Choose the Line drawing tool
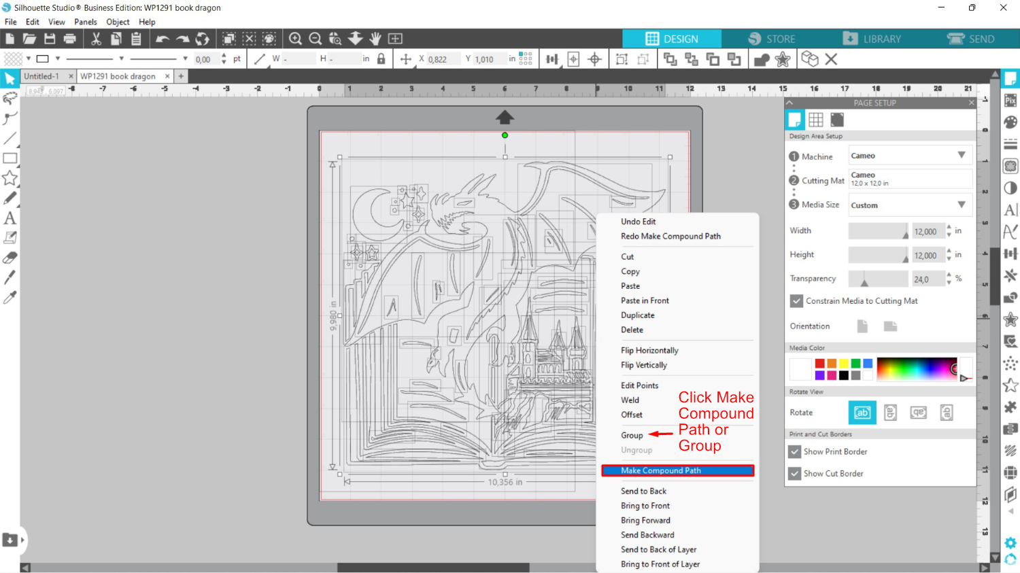The width and height of the screenshot is (1020, 573). pos(10,139)
